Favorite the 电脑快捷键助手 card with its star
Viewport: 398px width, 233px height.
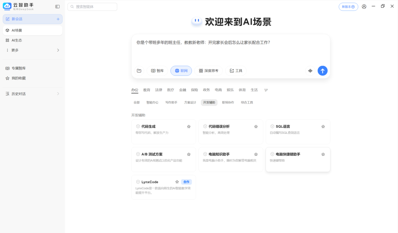[323, 154]
